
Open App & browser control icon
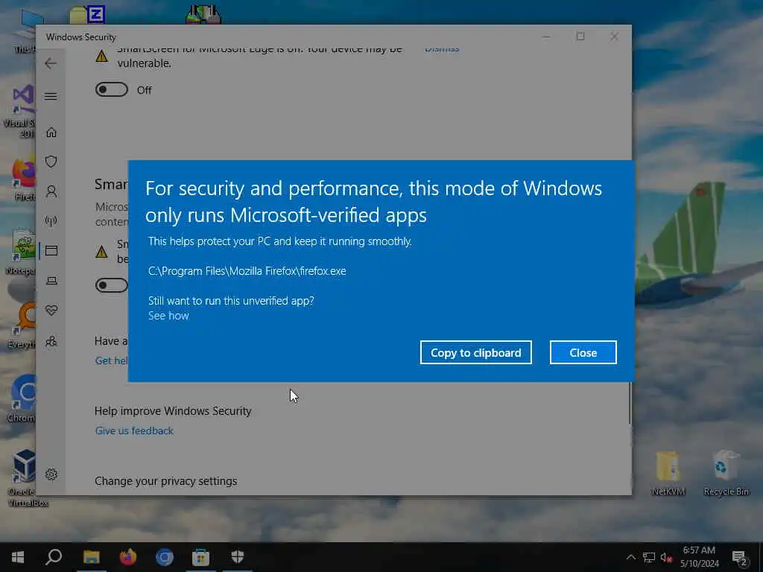(51, 250)
